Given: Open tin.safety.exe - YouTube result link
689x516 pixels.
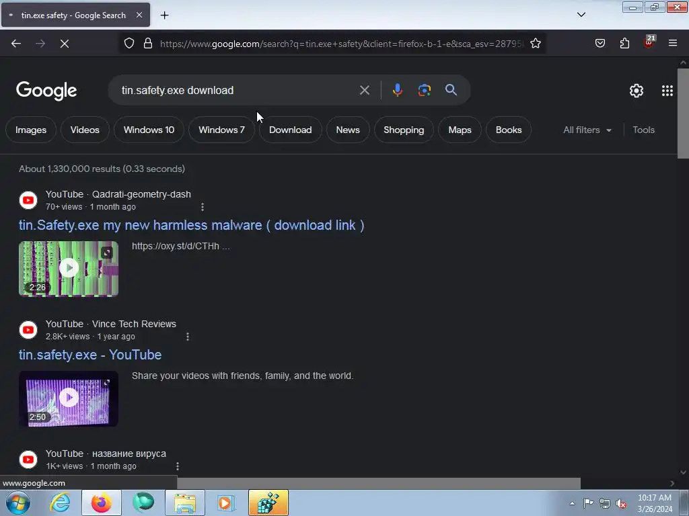Looking at the screenshot, I should point(90,355).
